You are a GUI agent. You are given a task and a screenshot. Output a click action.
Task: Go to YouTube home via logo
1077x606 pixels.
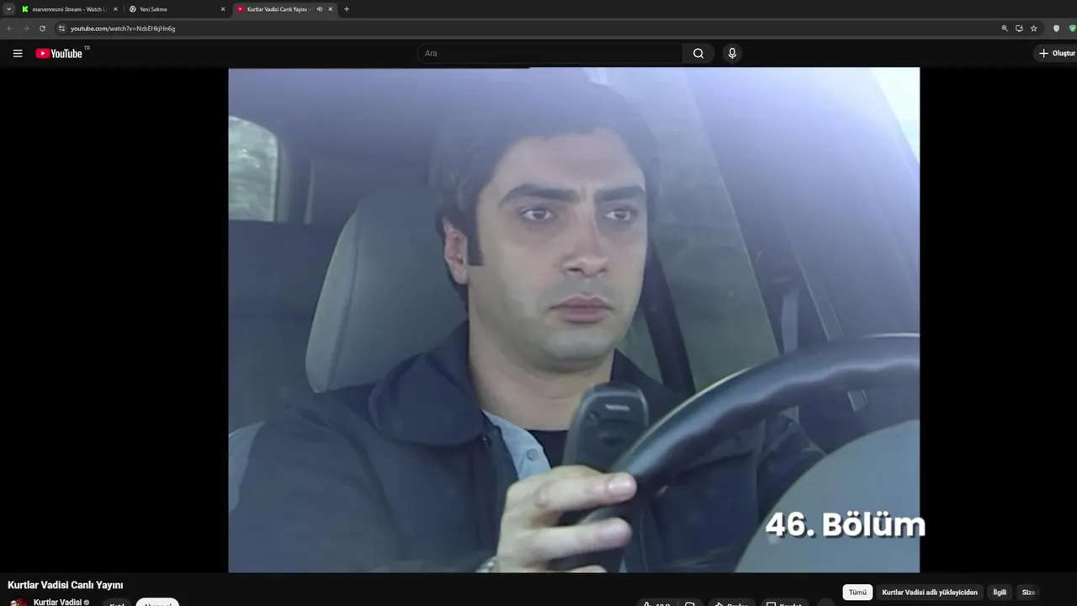[x=59, y=53]
